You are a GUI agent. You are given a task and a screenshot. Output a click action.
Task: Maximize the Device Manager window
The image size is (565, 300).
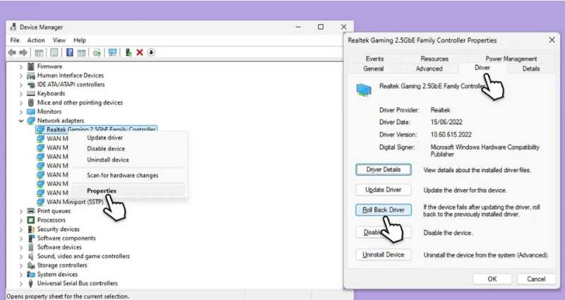point(321,27)
